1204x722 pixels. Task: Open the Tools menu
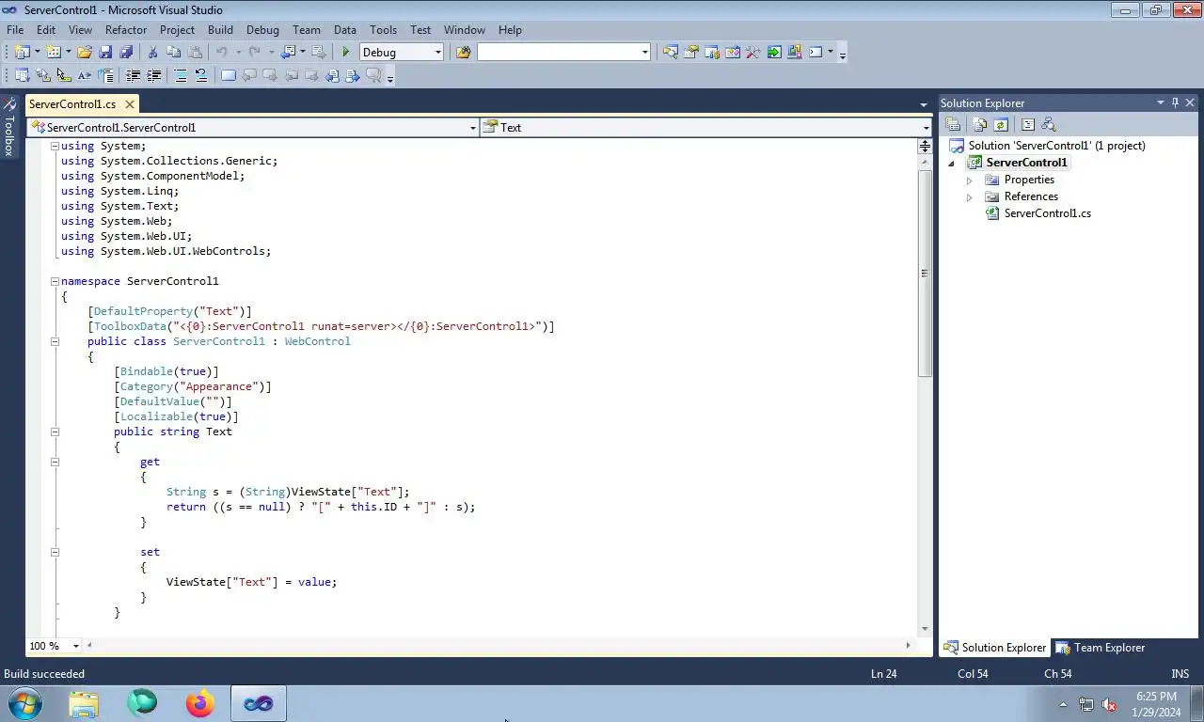(x=383, y=30)
